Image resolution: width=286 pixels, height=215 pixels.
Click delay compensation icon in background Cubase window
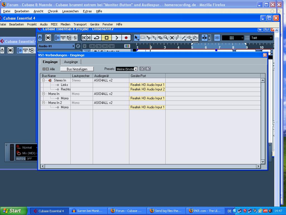(10, 50)
